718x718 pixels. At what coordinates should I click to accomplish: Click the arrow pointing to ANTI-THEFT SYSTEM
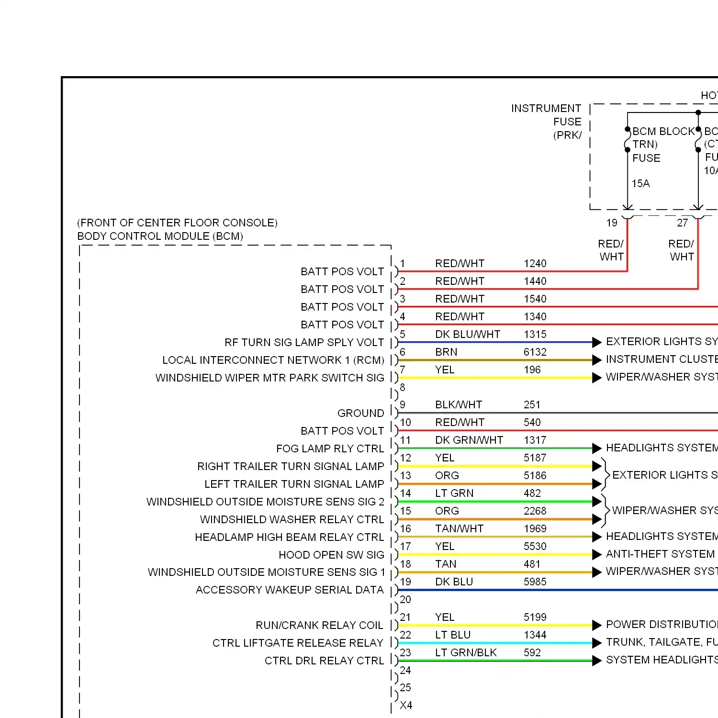(596, 554)
